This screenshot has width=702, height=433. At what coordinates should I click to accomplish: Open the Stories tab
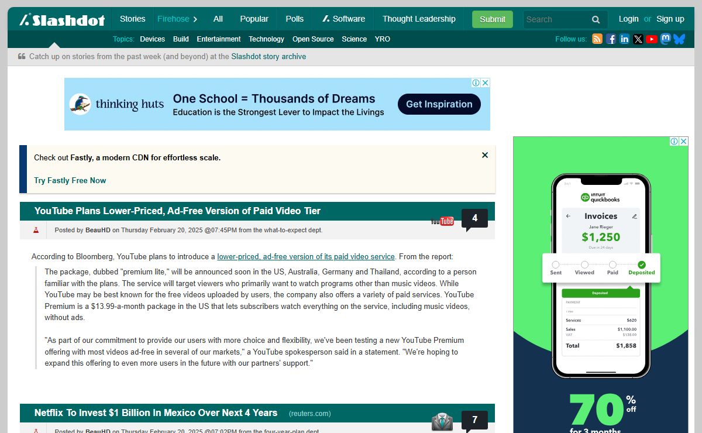tap(132, 19)
